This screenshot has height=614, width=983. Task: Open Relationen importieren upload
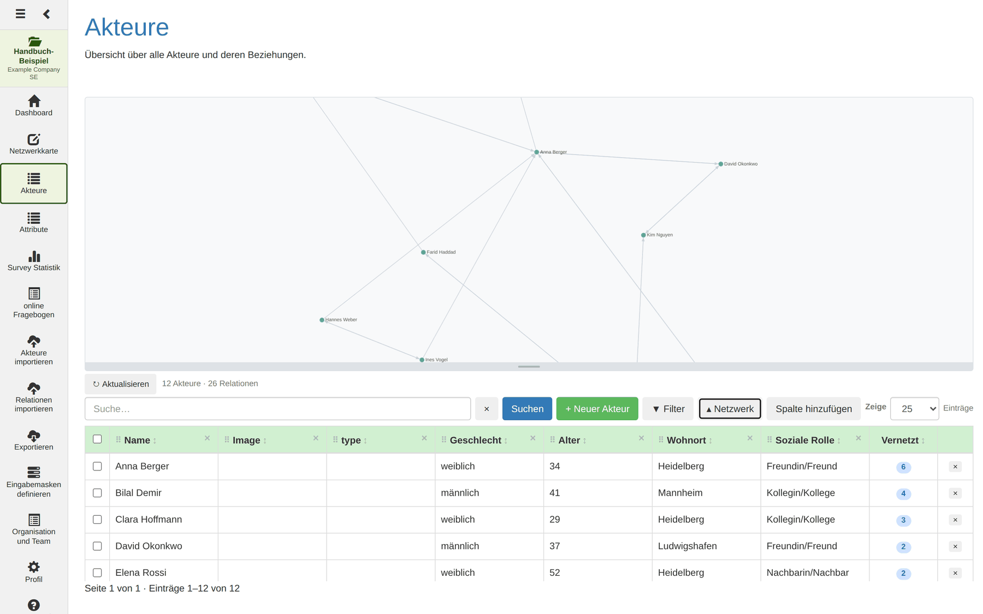click(34, 397)
